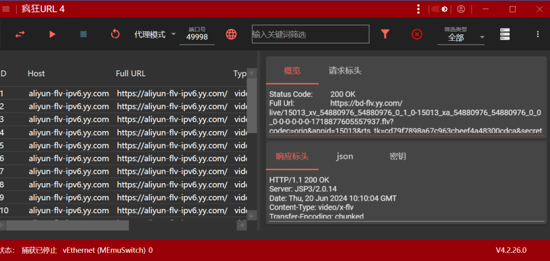Image resolution: width=550 pixels, height=261 pixels.
Task: Select row 5 in the URL list
Action: 124,146
